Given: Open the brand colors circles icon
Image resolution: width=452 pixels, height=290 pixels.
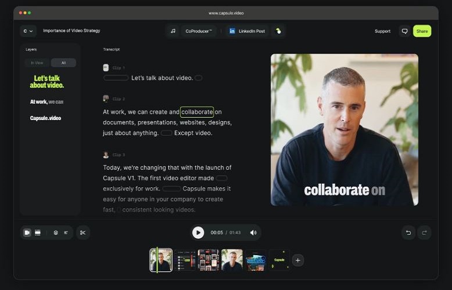Looking at the screenshot, I should point(278,31).
